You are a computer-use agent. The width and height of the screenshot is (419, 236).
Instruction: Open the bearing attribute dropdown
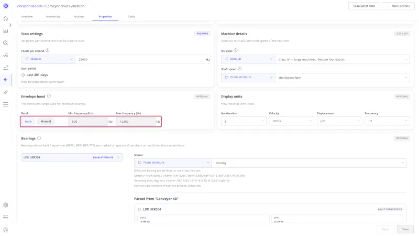(309, 163)
